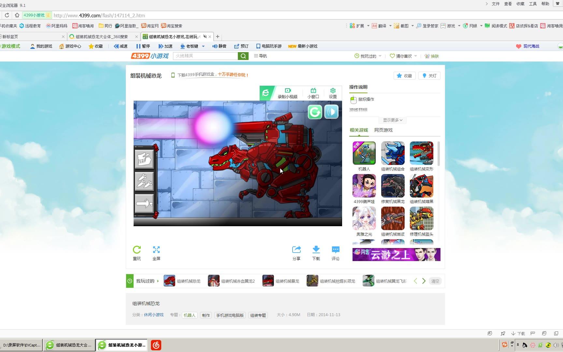Click 电脑玩手游 toolbar item
This screenshot has height=352, width=563.
coord(269,46)
